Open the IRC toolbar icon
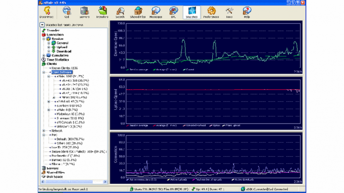The width and height of the screenshot is (344, 193). tap(173, 12)
